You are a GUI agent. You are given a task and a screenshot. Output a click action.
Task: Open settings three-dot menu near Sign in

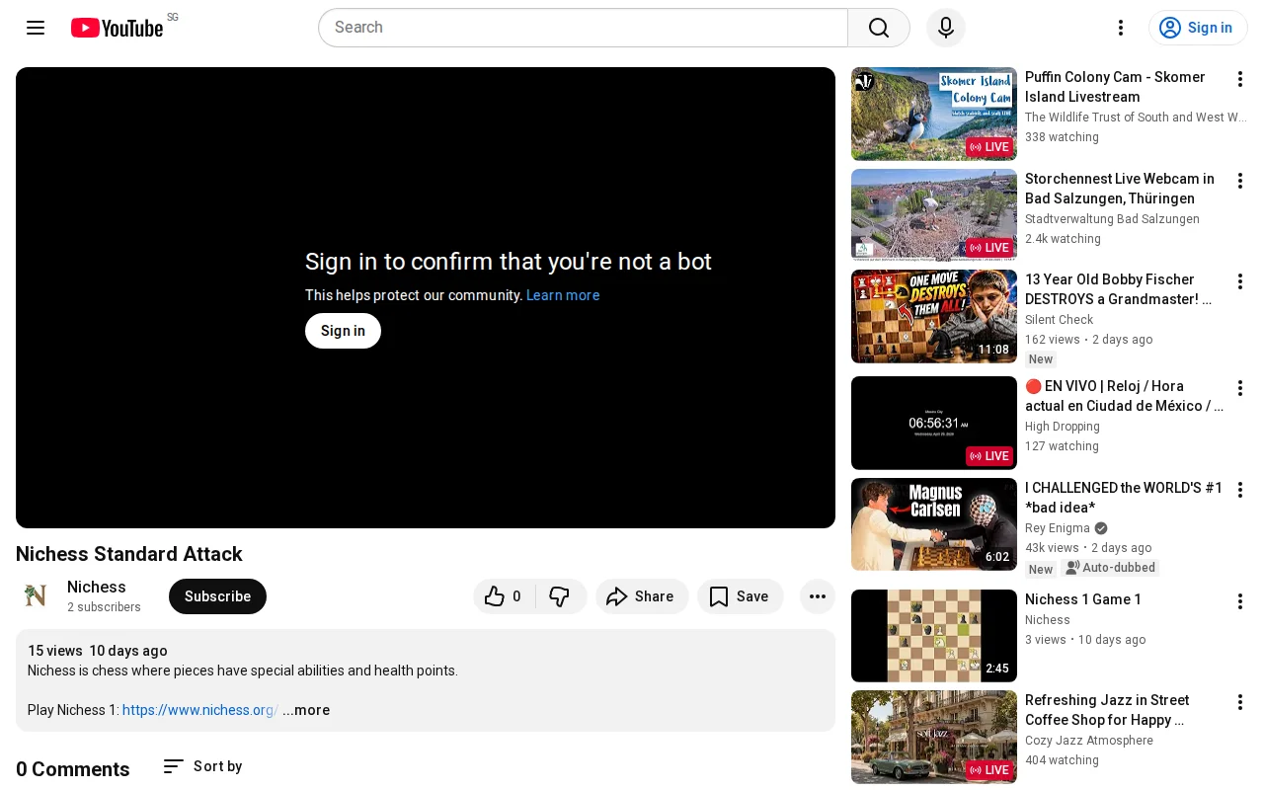(x=1121, y=28)
